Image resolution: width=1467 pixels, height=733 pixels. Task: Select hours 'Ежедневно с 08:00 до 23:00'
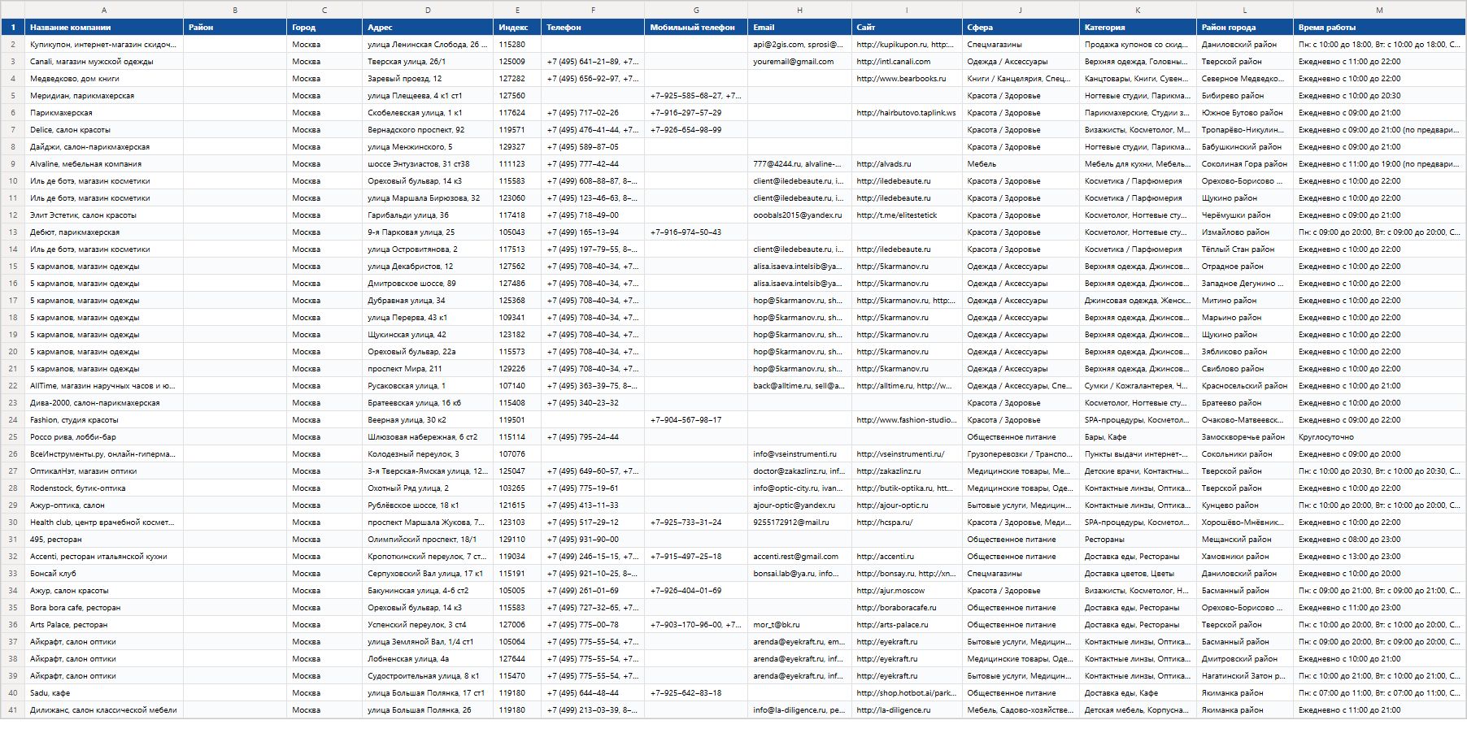[x=1379, y=540]
